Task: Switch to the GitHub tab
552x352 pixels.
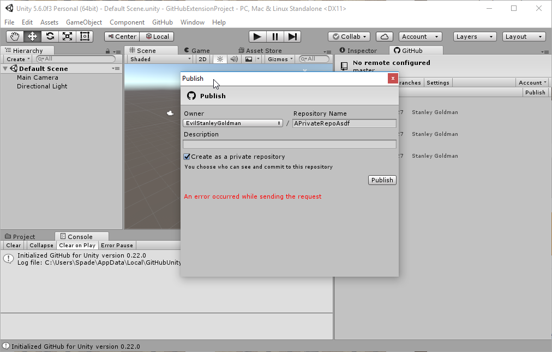Action: [x=416, y=50]
